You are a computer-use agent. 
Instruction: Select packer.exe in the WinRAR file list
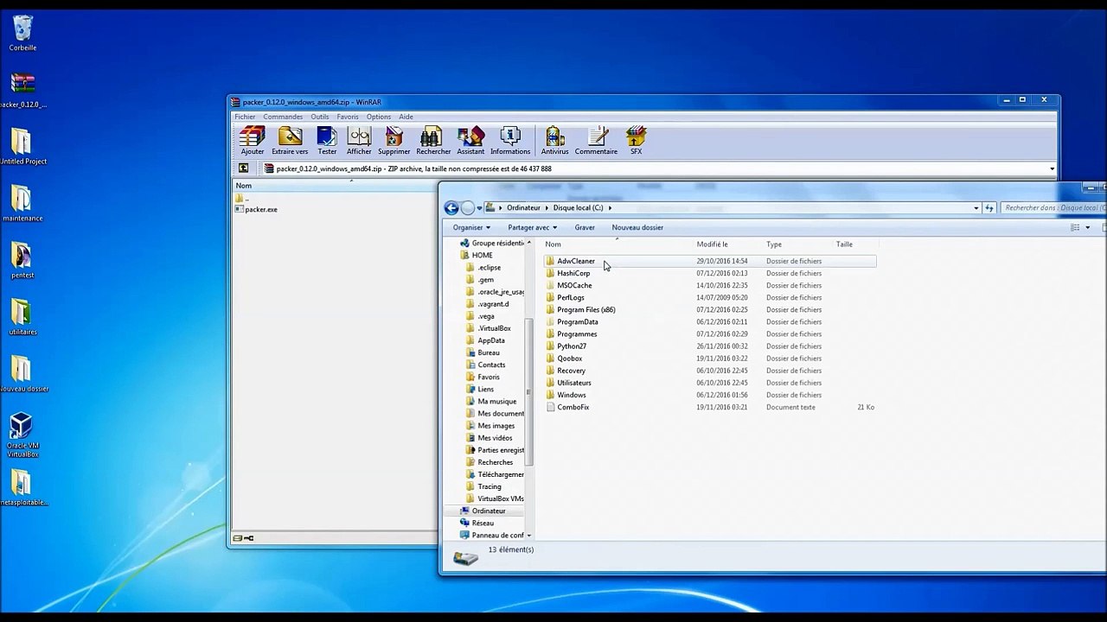[x=257, y=209]
